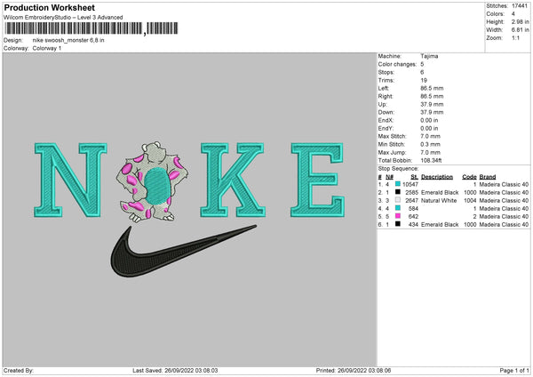Click the Height value 2.98 in
533x377 pixels.
click(x=520, y=21)
